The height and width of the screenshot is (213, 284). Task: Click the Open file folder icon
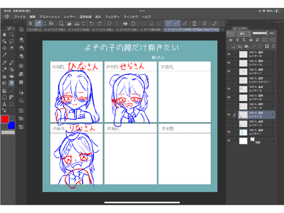[x=69, y=24]
